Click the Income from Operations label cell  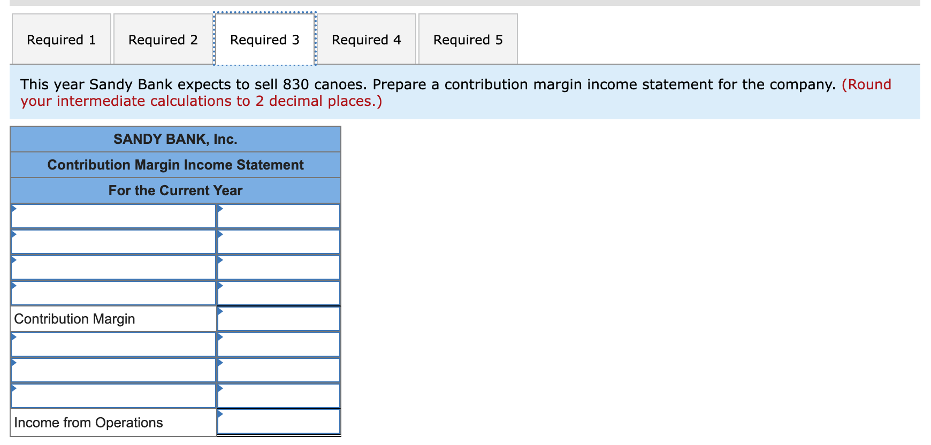click(113, 422)
